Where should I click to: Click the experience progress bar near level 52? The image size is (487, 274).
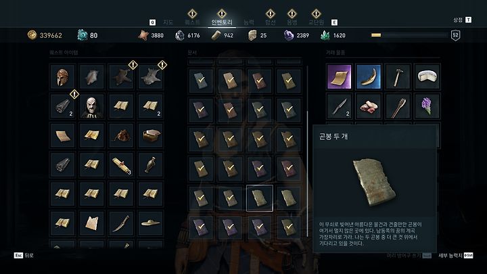409,35
